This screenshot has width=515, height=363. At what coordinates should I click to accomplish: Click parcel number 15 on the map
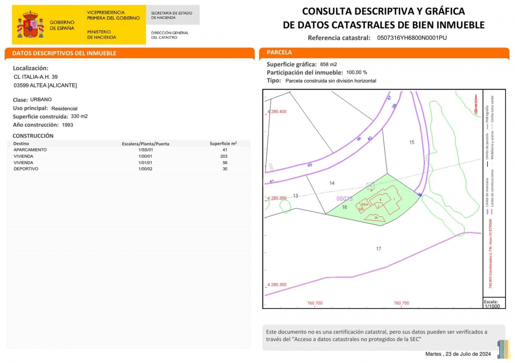click(x=412, y=142)
